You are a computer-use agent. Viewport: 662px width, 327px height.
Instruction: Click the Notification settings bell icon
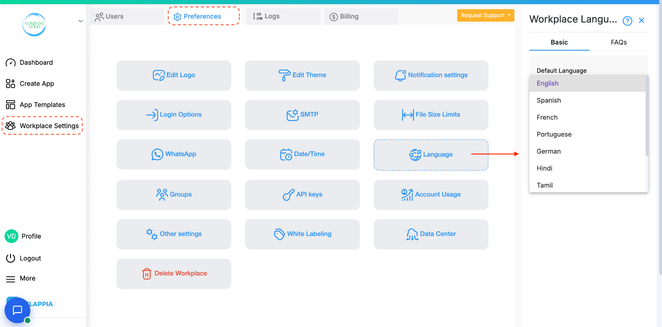point(400,75)
